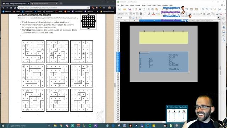Image resolution: width=227 pixels, height=128 pixels.
Task: Toggle Bold formatting in Calc
Action: [x=141, y=14]
